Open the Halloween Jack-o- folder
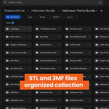This screenshot has width=109, height=109. [x=48, y=100]
